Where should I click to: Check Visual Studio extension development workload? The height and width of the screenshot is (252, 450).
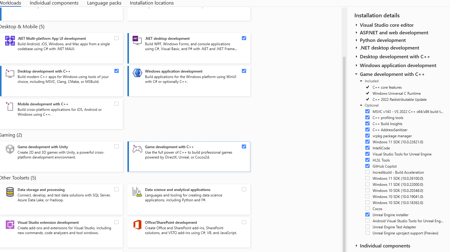coord(117,222)
